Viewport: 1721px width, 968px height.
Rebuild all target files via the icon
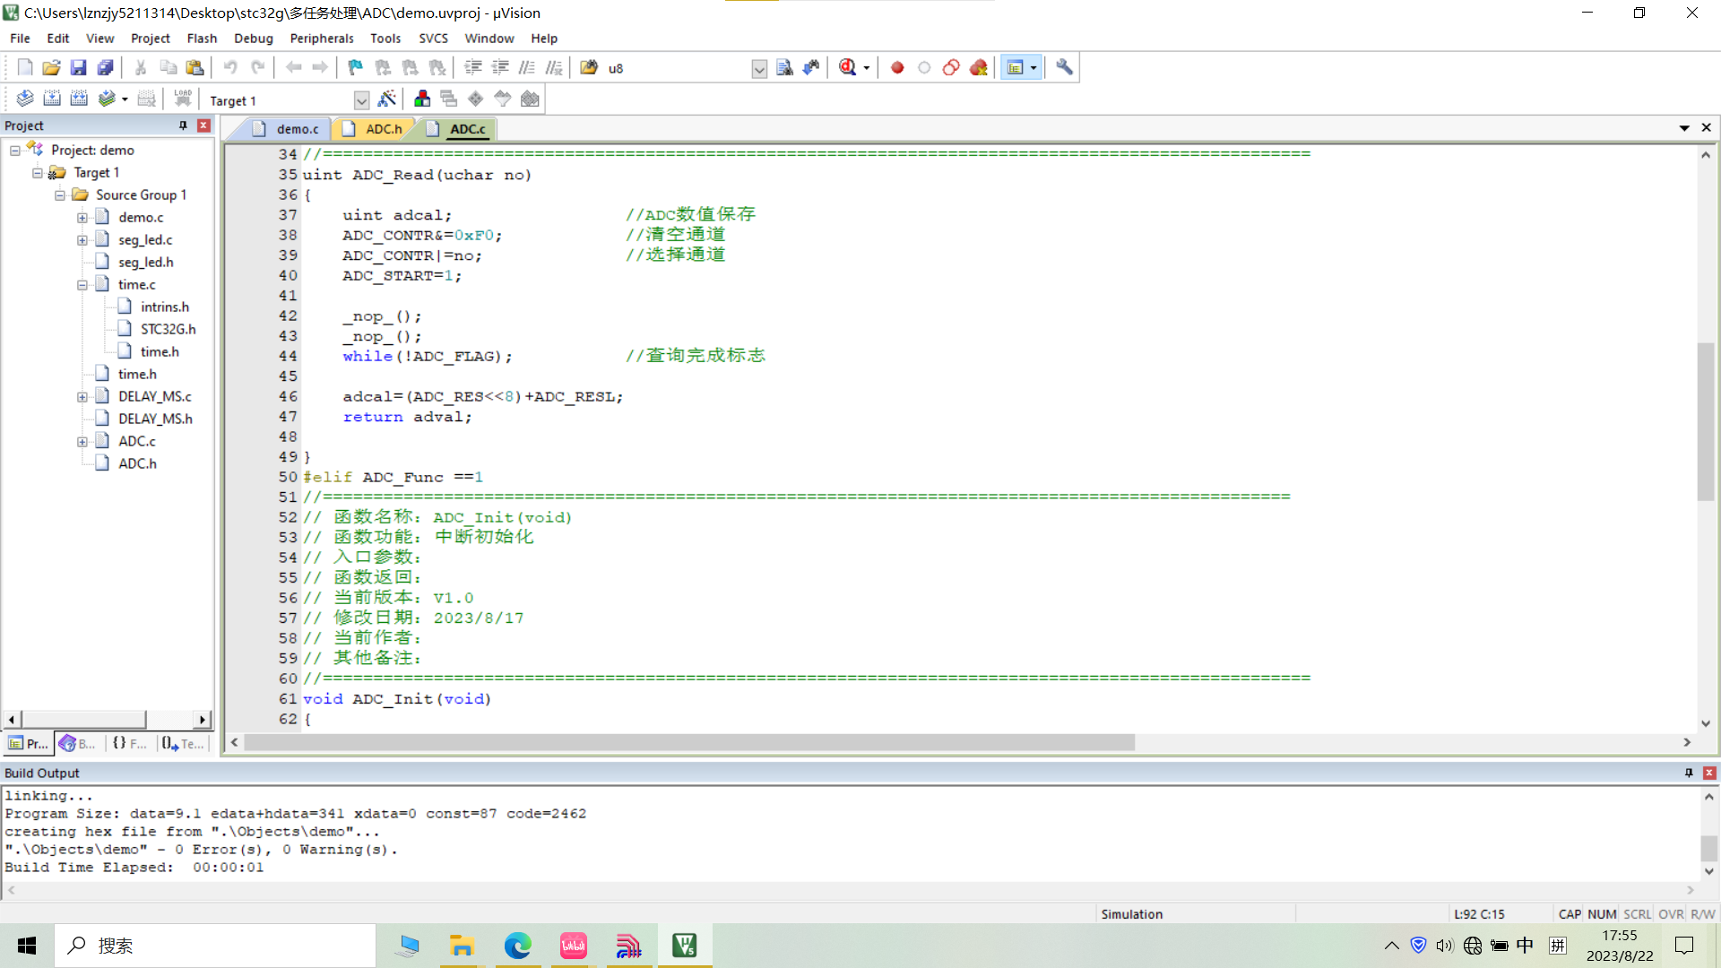(x=79, y=99)
